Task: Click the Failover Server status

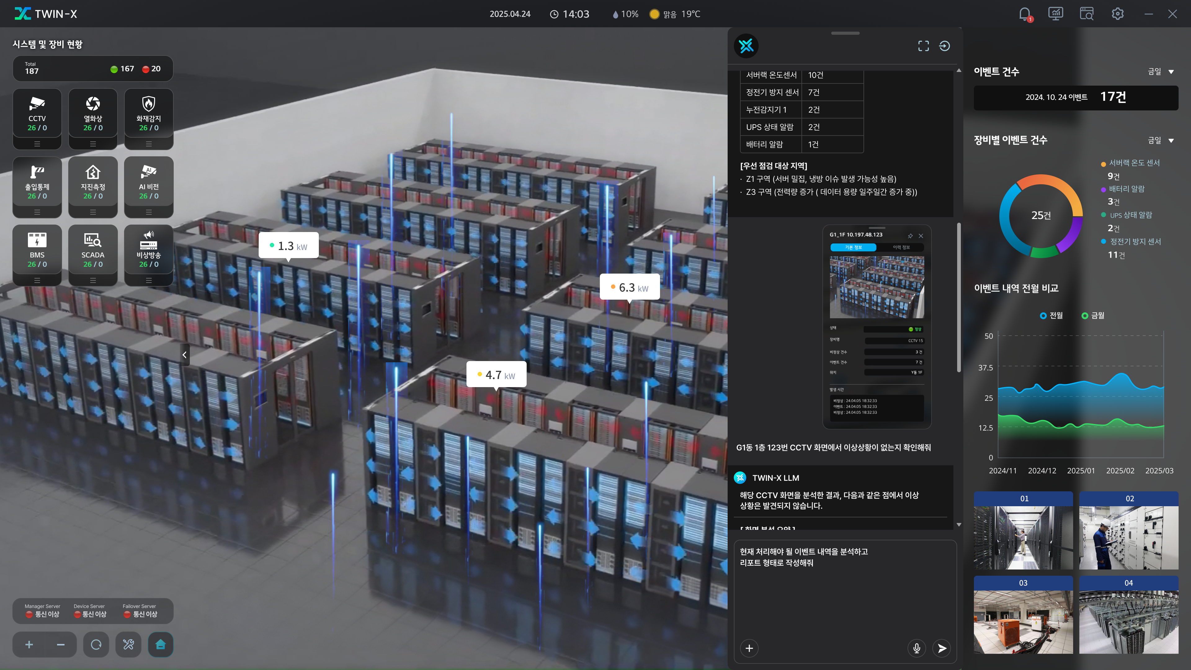Action: coord(140,611)
